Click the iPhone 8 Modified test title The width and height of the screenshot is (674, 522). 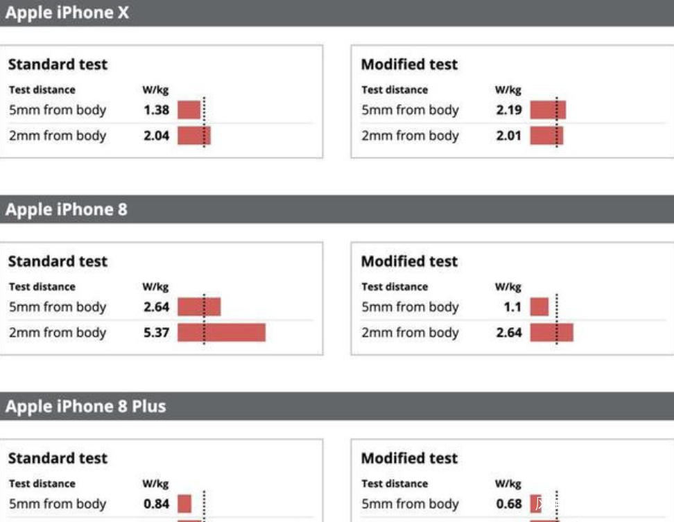point(409,261)
